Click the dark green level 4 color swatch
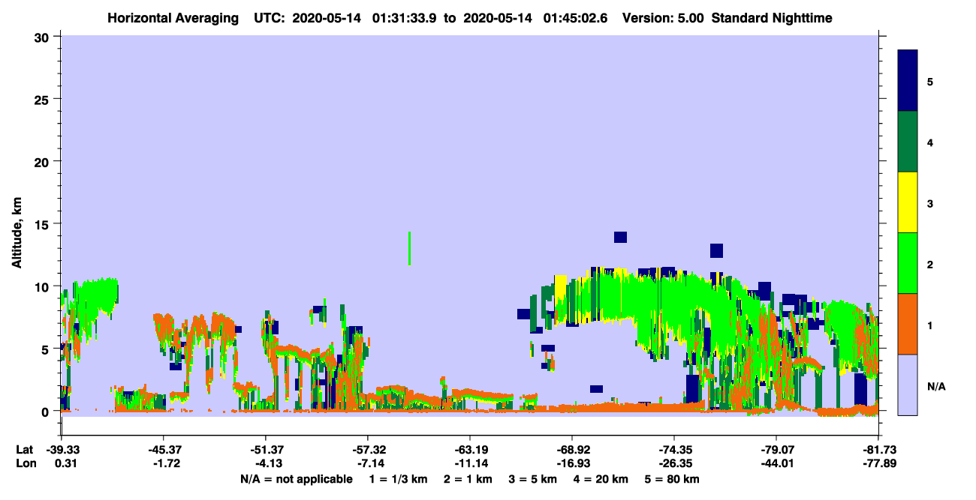 [x=908, y=142]
